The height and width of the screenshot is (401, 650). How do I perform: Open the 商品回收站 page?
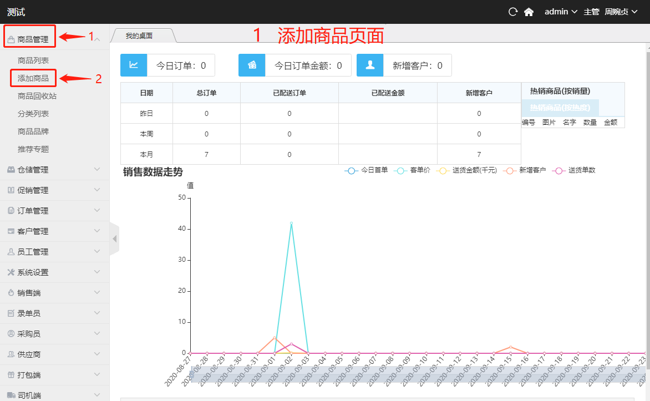37,96
